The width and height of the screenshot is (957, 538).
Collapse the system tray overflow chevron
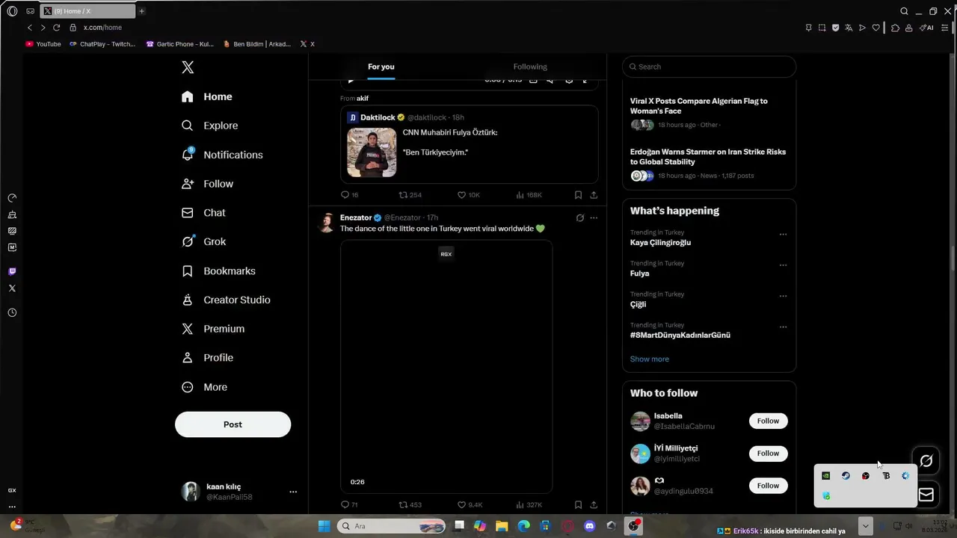coord(865,526)
